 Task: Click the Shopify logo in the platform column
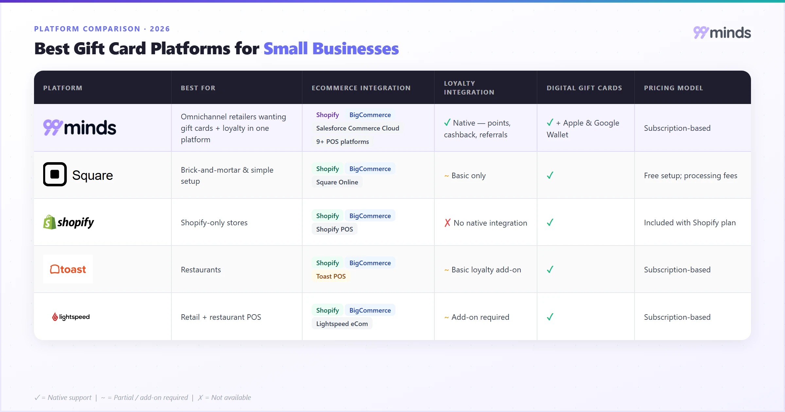point(69,222)
